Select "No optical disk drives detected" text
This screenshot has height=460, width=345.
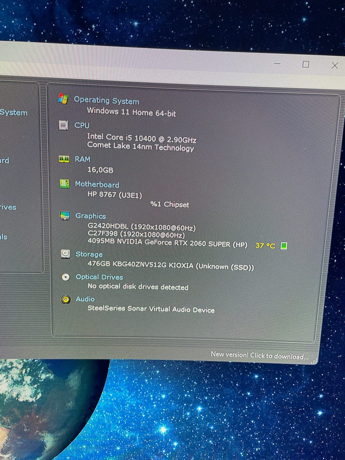coord(138,286)
